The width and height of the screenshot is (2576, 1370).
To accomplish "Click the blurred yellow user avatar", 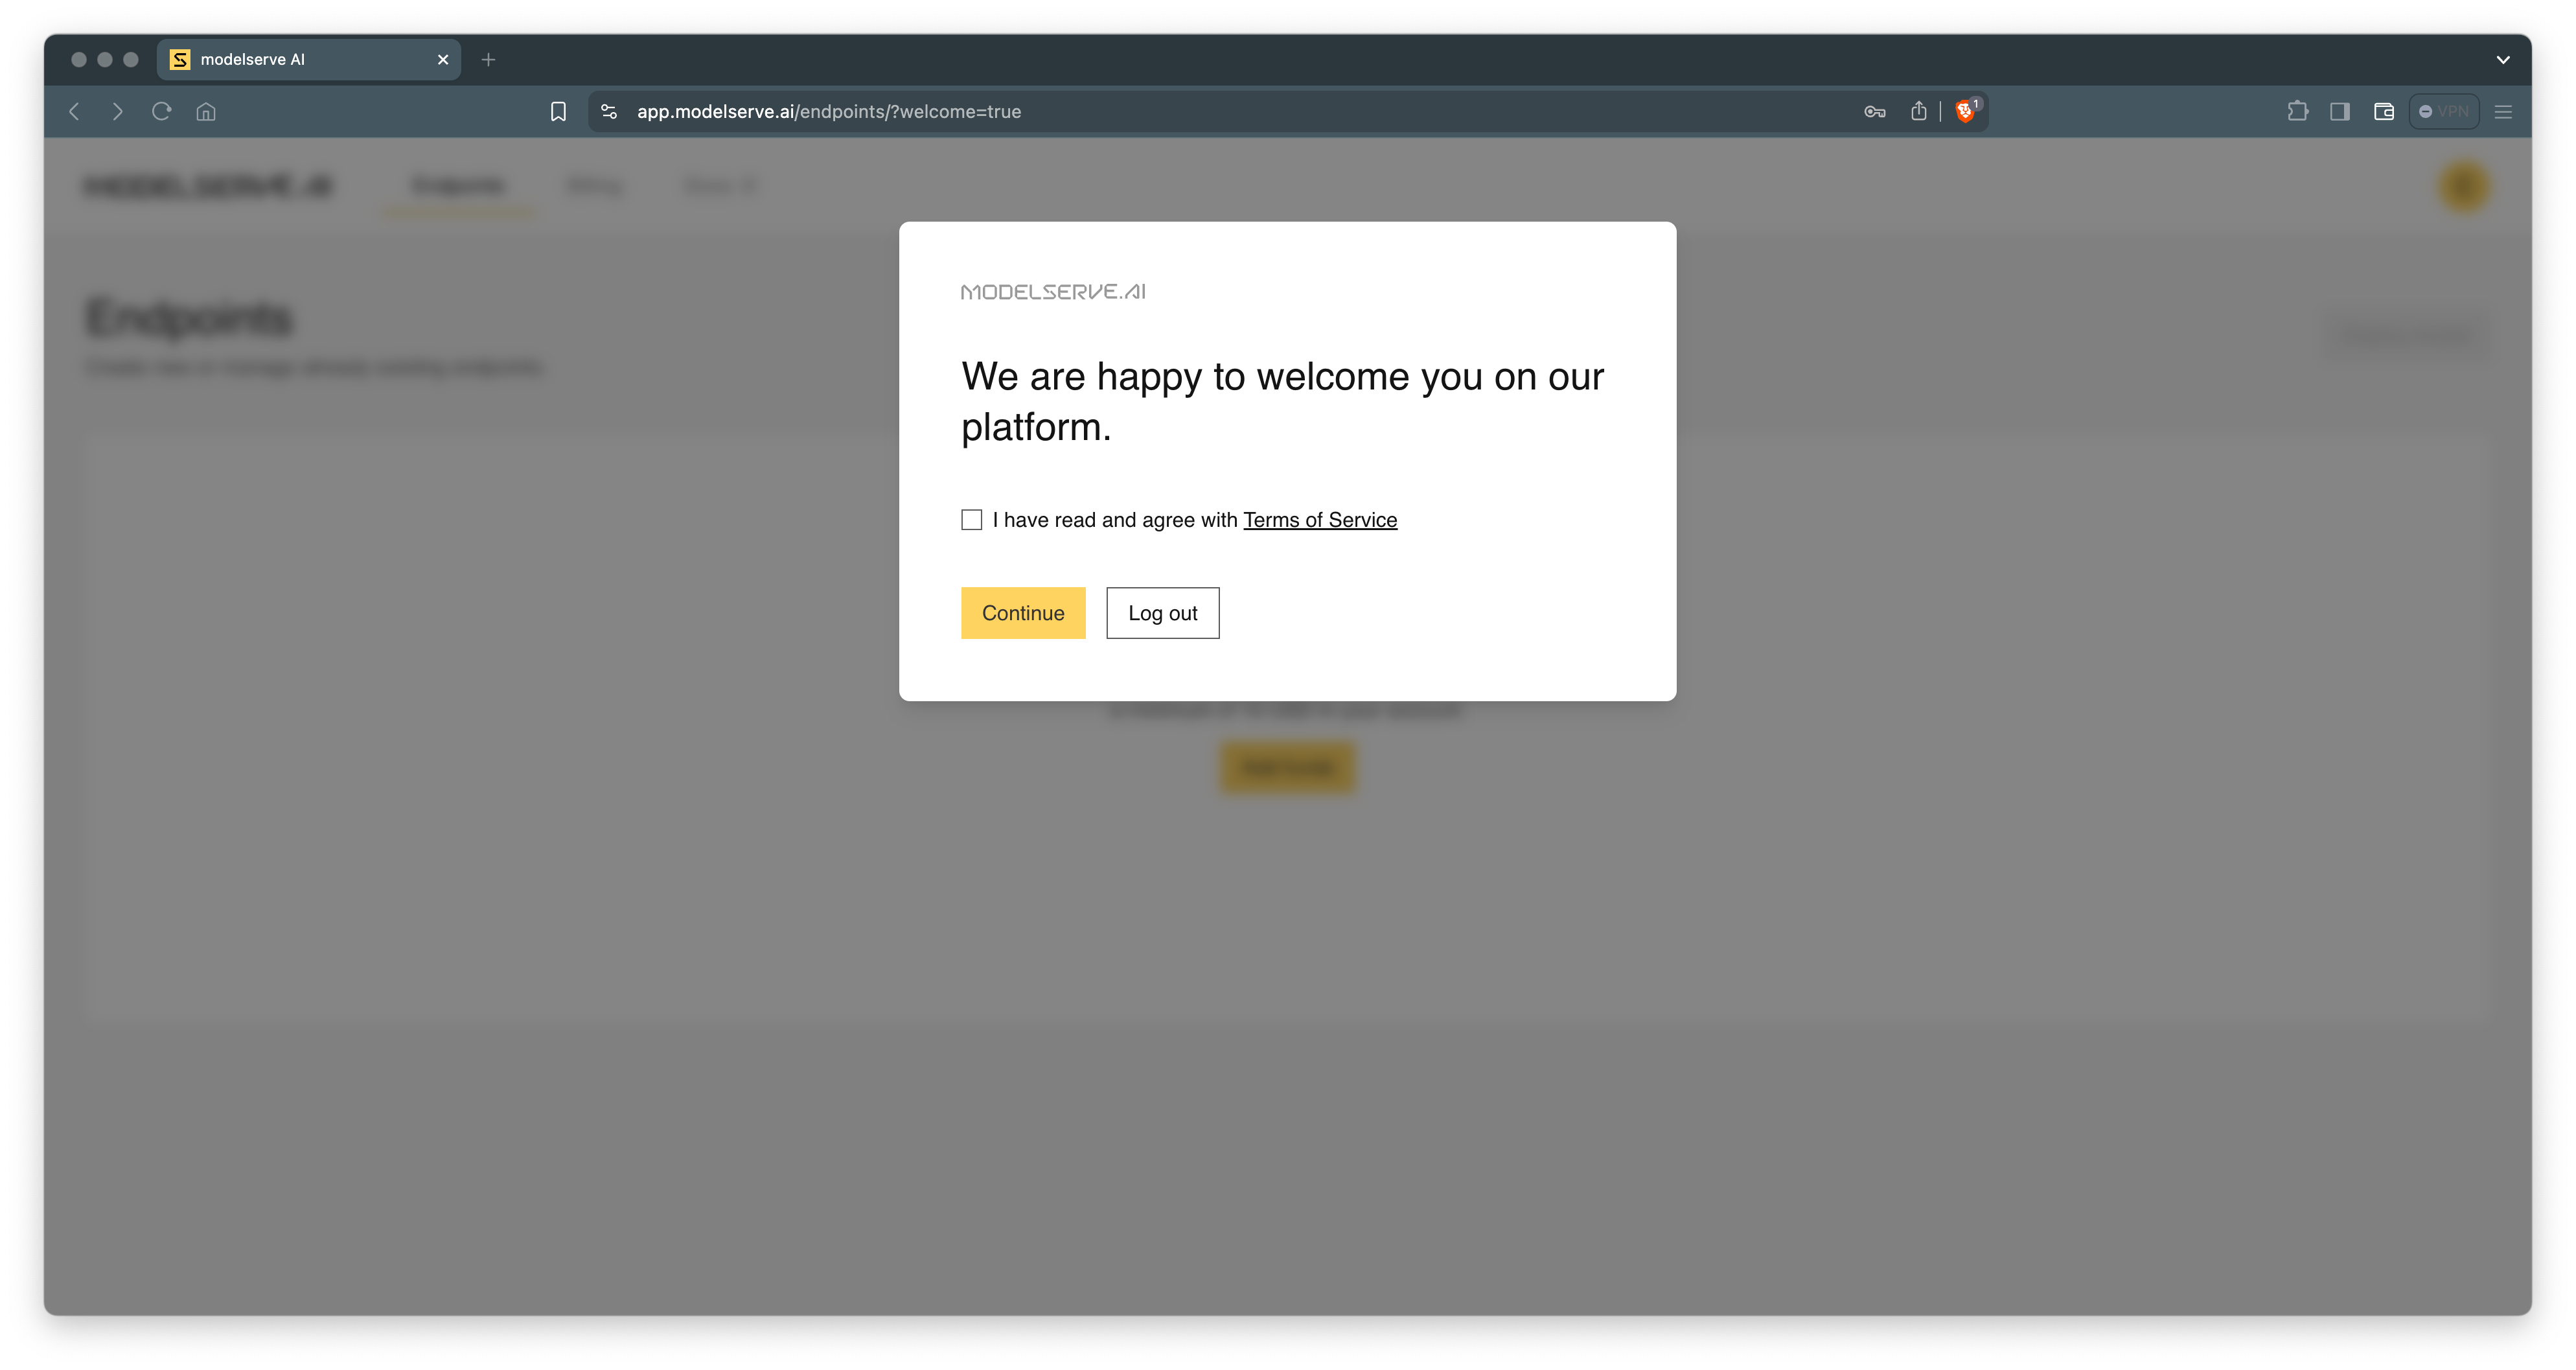I will [2463, 186].
